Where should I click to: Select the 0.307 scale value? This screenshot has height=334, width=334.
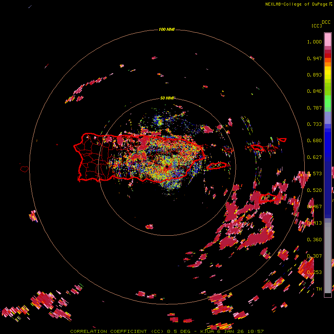point(314,256)
